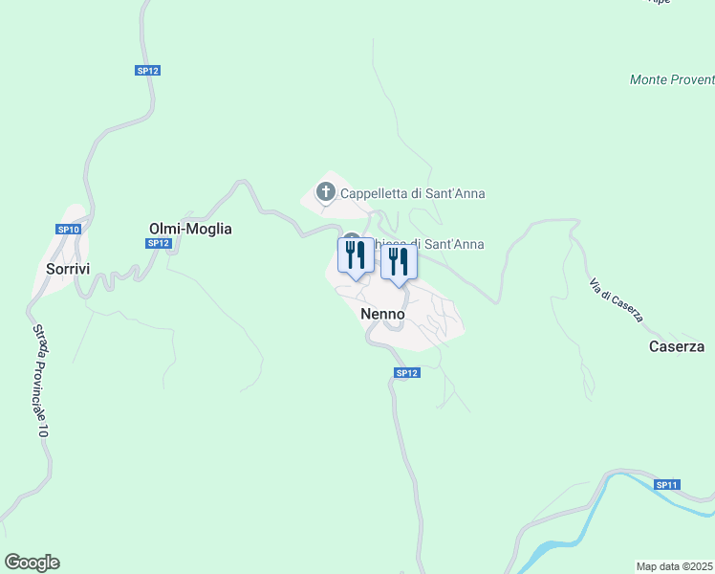Select the Sorrivi village label

[x=68, y=269]
